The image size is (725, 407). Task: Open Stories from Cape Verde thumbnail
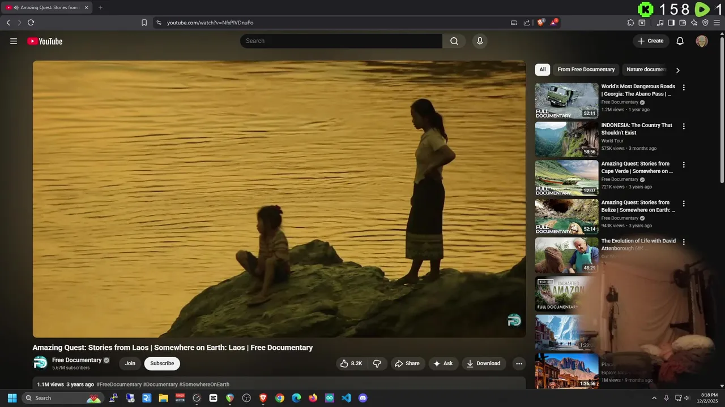(x=566, y=177)
